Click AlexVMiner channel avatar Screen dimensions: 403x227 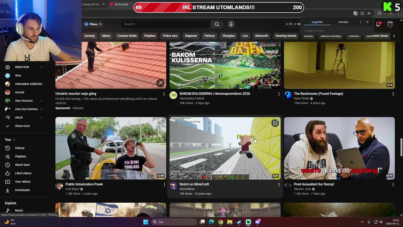click(x=173, y=186)
